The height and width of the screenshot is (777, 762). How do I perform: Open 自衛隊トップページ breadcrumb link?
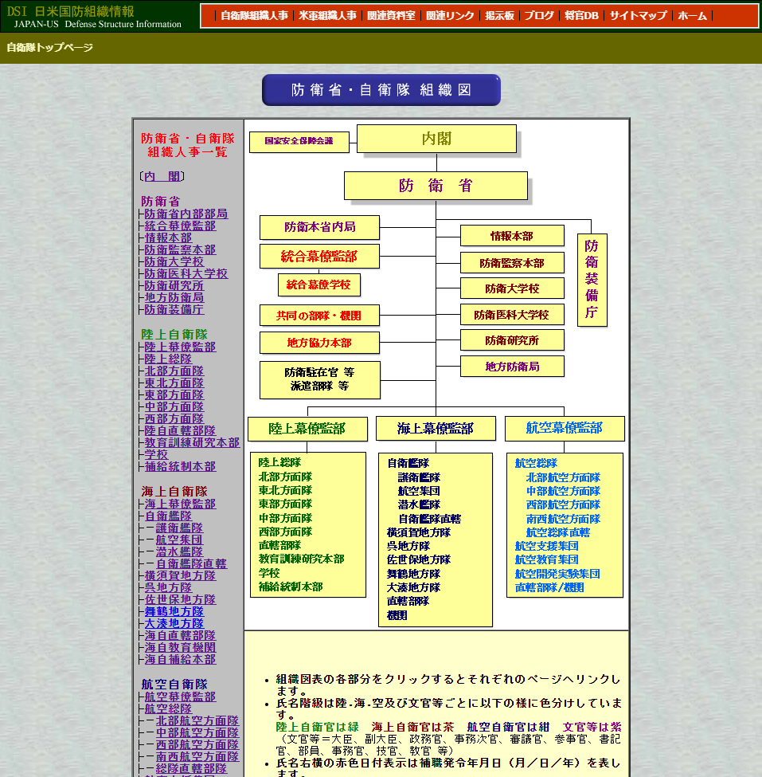pos(49,48)
